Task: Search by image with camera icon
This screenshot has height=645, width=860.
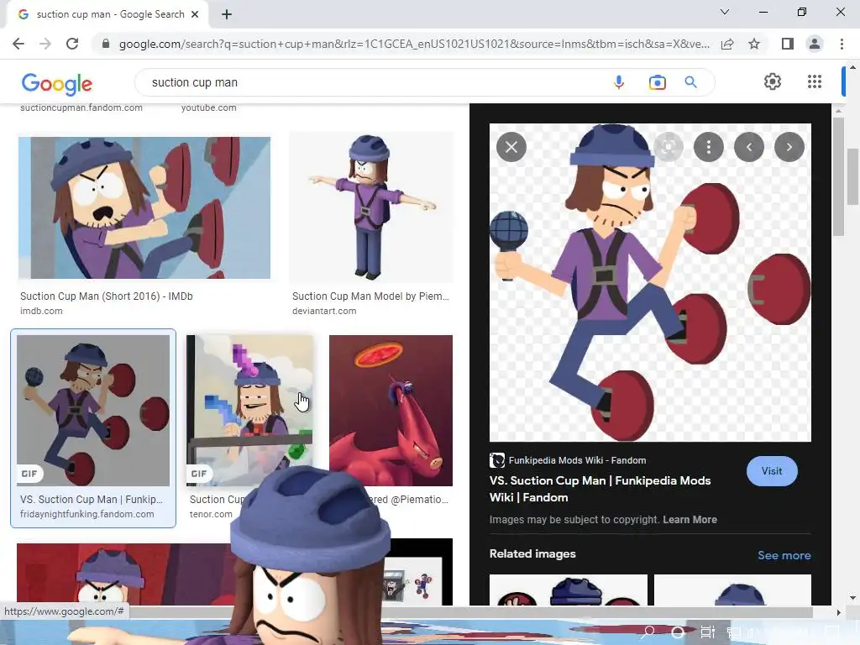Action: pos(657,82)
